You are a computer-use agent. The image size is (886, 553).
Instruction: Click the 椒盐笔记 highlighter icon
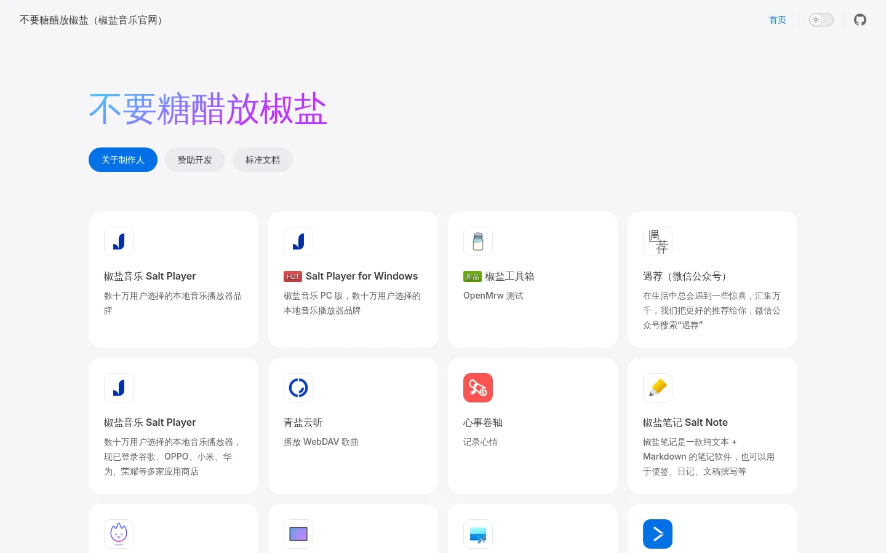658,388
